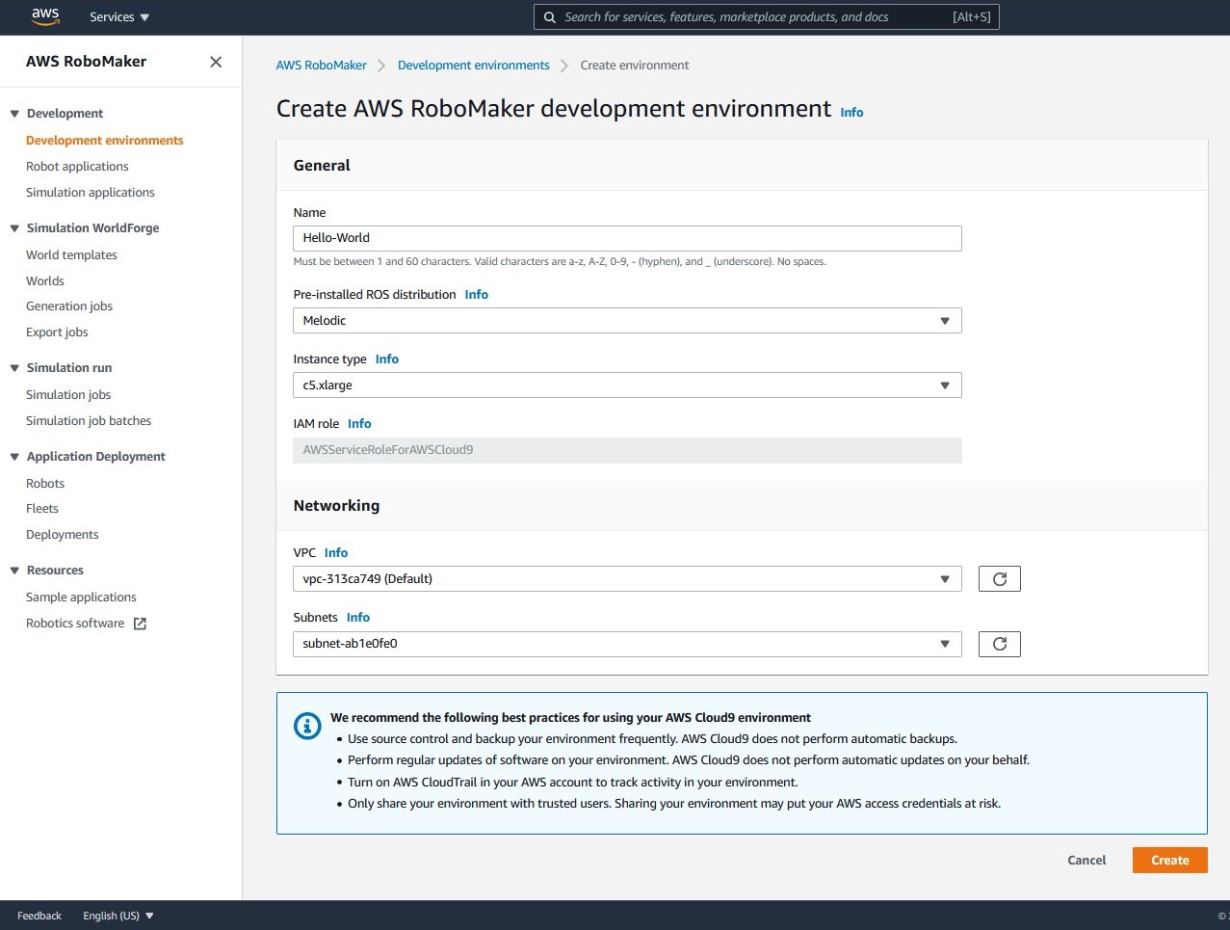Open Info link for Subnets

(358, 618)
